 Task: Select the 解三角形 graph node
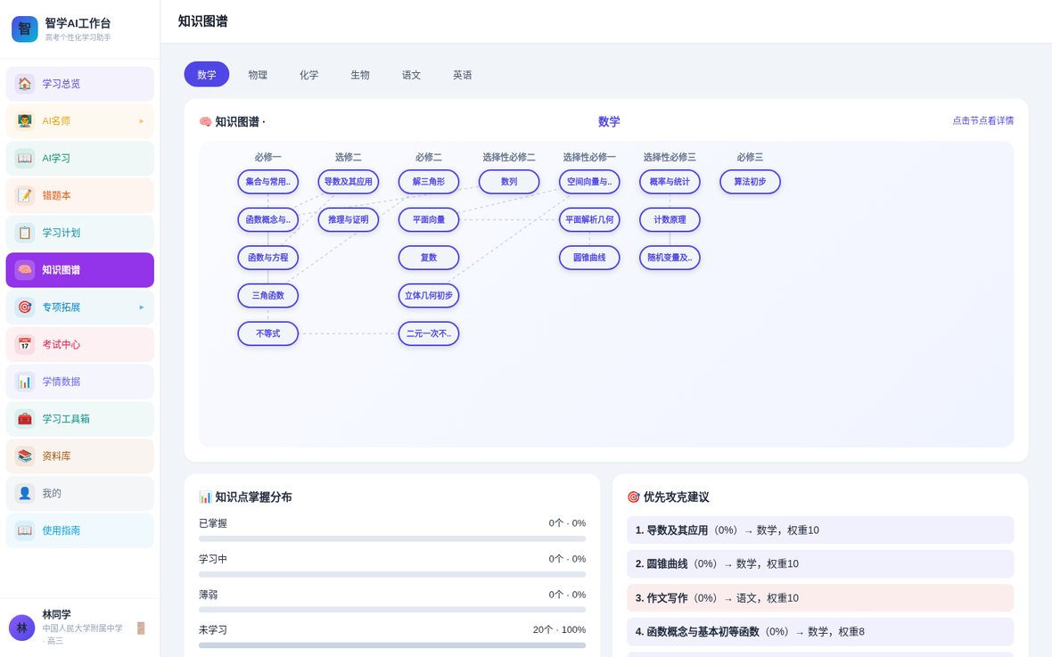coord(429,182)
